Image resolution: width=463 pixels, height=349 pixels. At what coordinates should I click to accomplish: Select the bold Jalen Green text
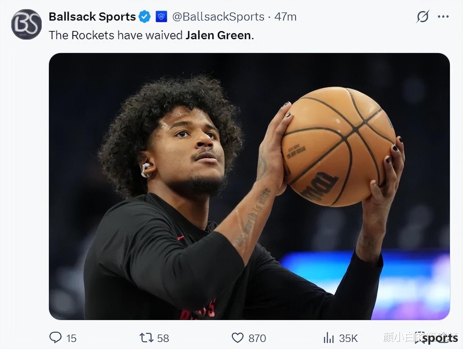(x=218, y=35)
